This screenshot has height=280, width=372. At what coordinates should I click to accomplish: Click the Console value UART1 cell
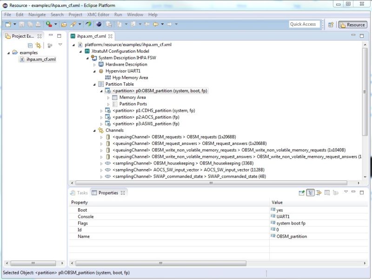pos(283,217)
